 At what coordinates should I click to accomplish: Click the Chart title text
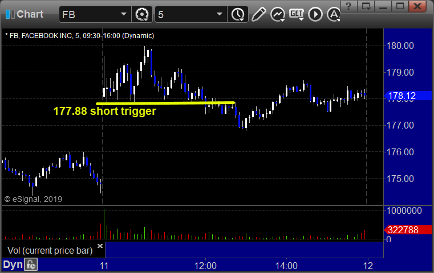30,14
